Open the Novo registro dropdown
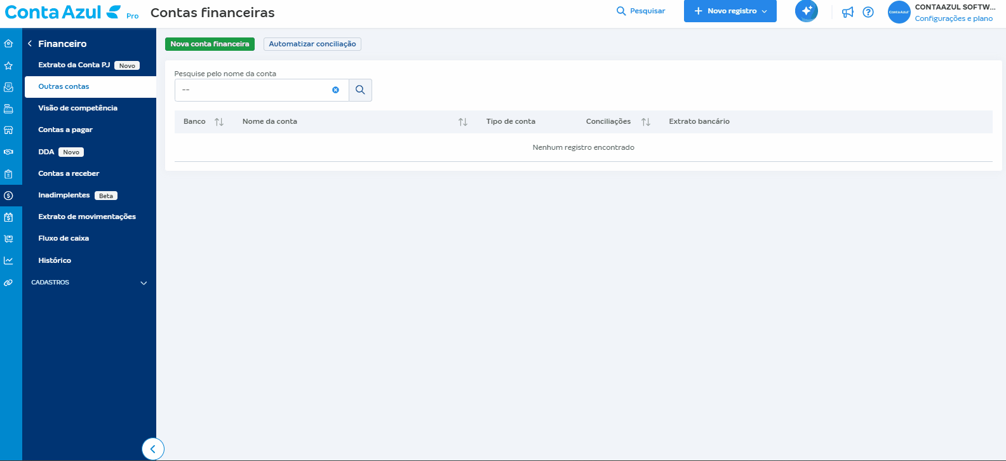Screen dimensions: 1006x461 pos(730,11)
